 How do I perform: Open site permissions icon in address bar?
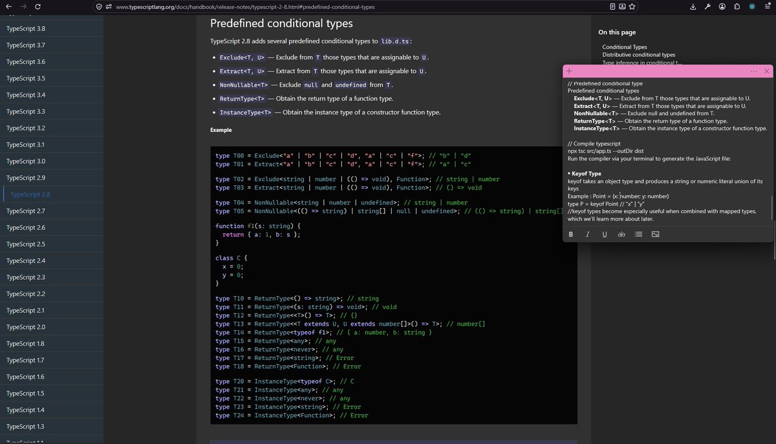(x=109, y=6)
